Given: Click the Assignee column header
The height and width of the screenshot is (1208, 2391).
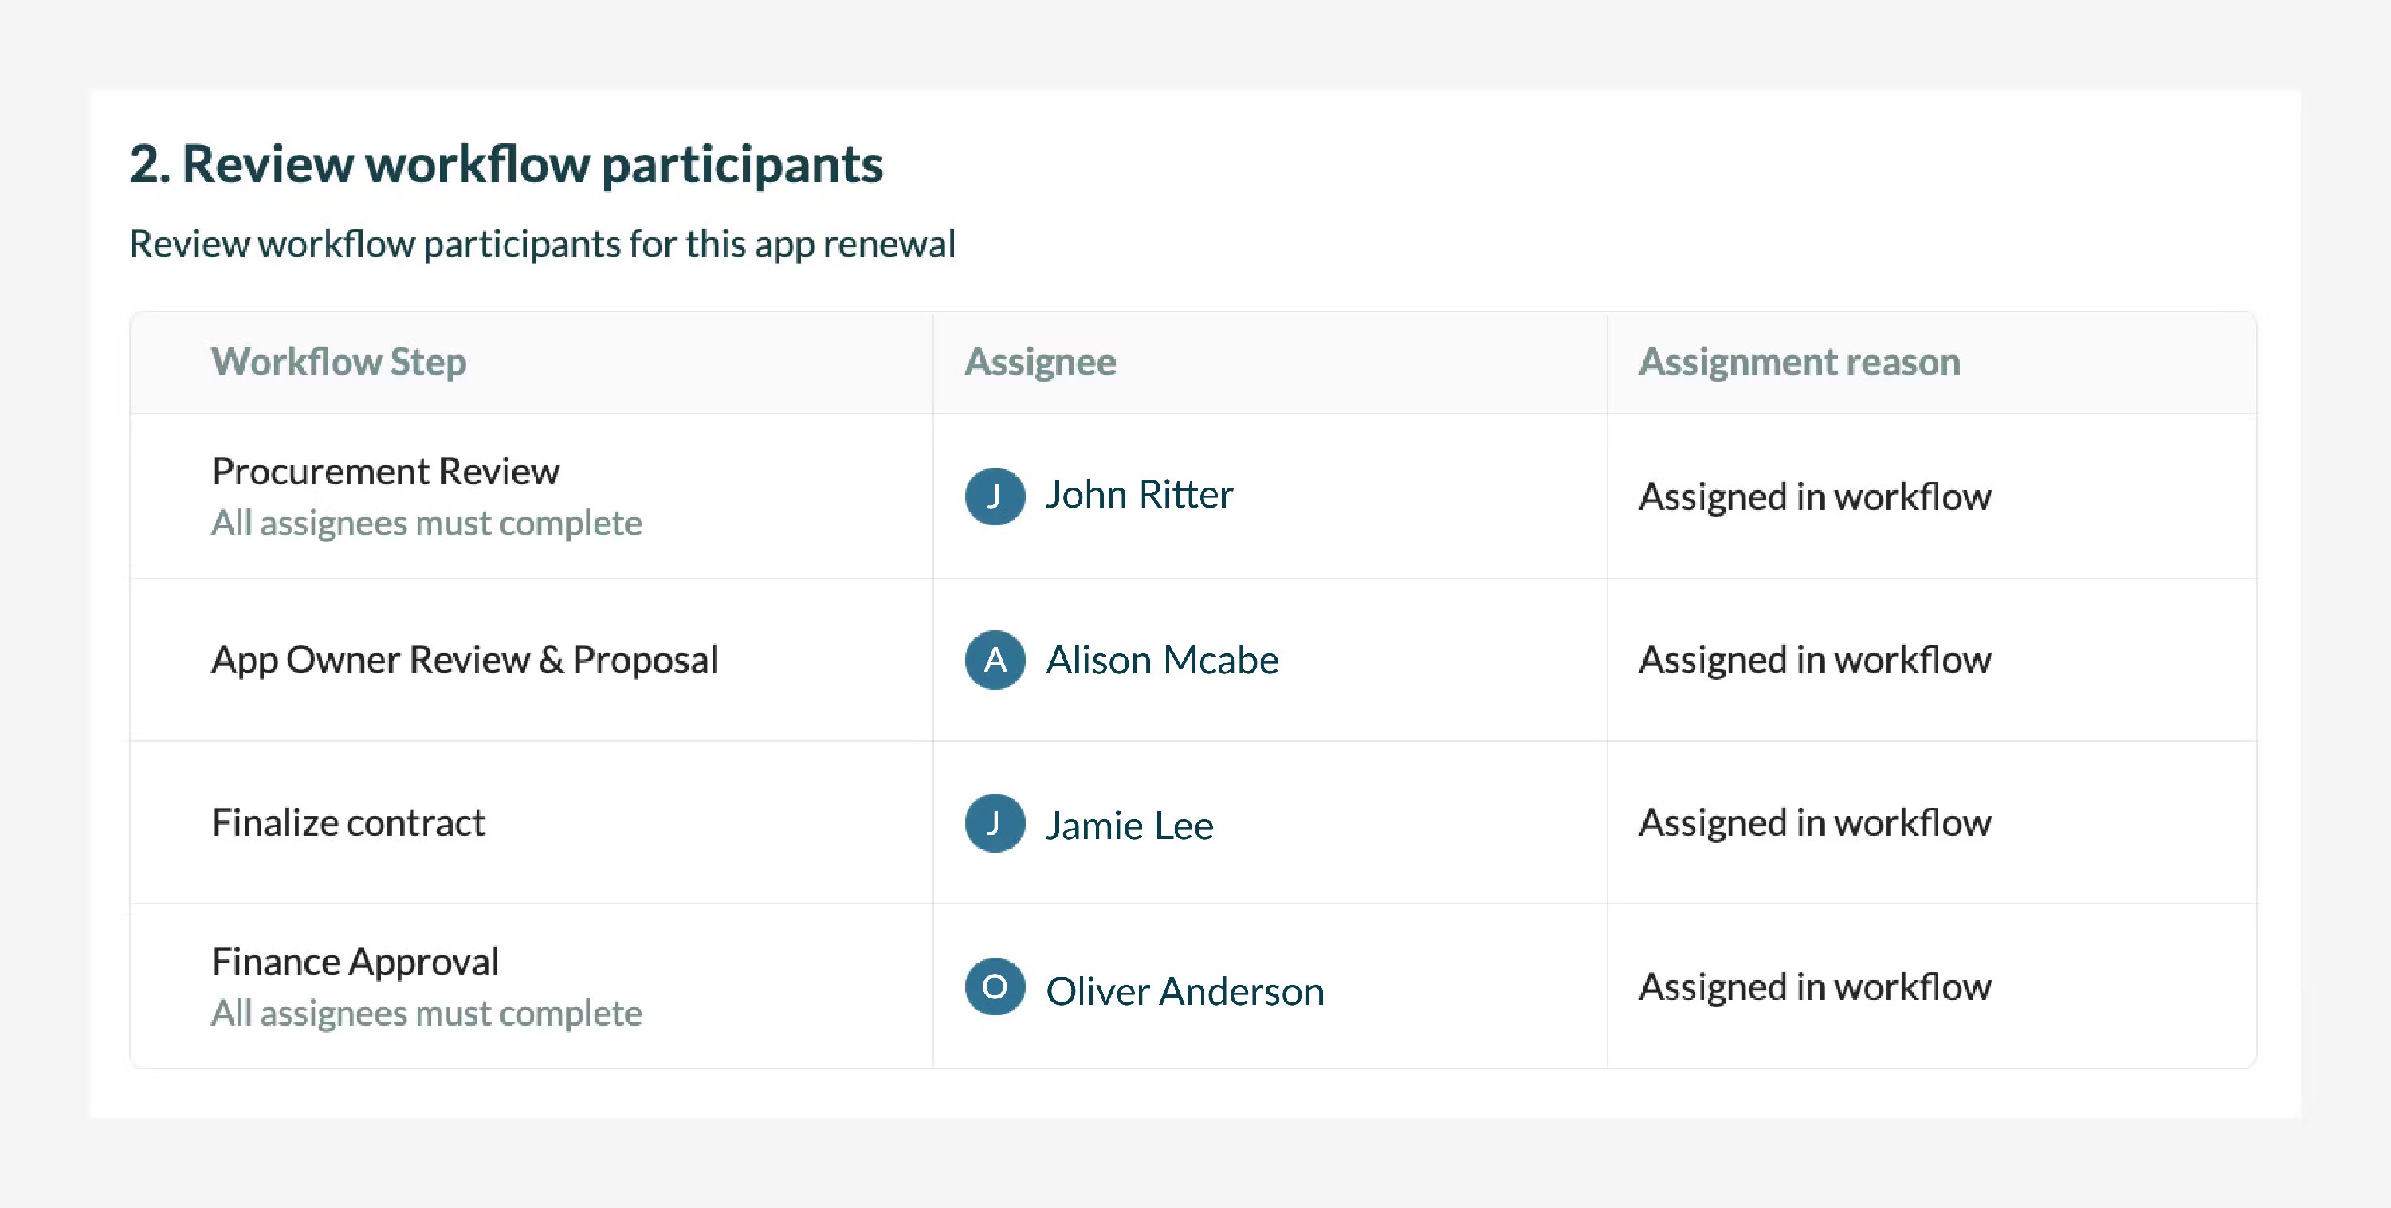Looking at the screenshot, I should tap(1039, 362).
